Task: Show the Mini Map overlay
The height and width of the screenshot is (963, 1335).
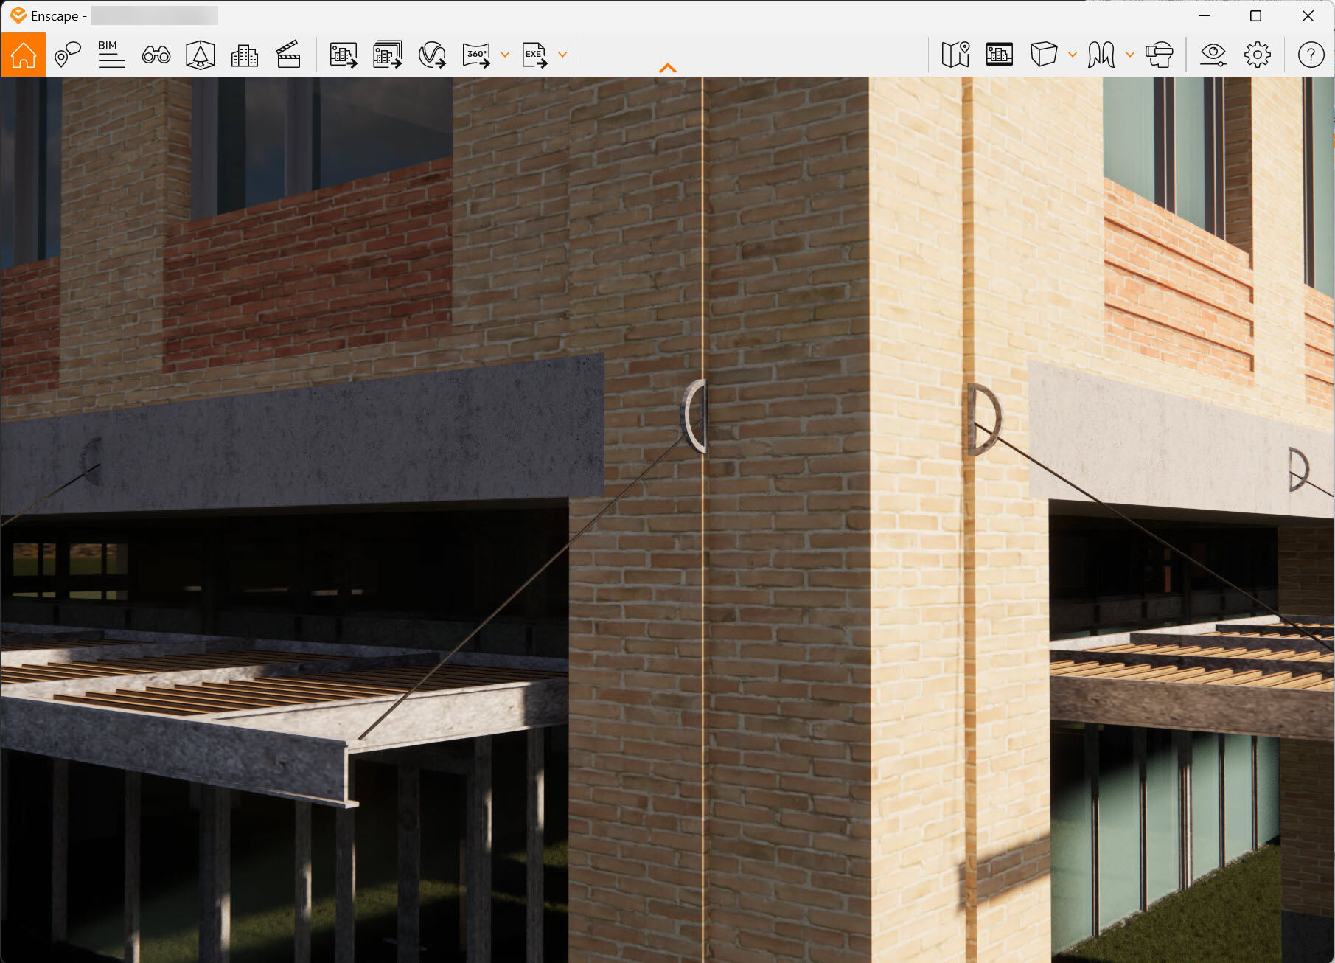Action: 956,54
